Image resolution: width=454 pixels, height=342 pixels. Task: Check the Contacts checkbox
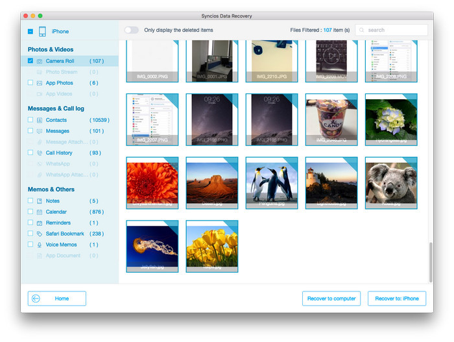pos(30,120)
